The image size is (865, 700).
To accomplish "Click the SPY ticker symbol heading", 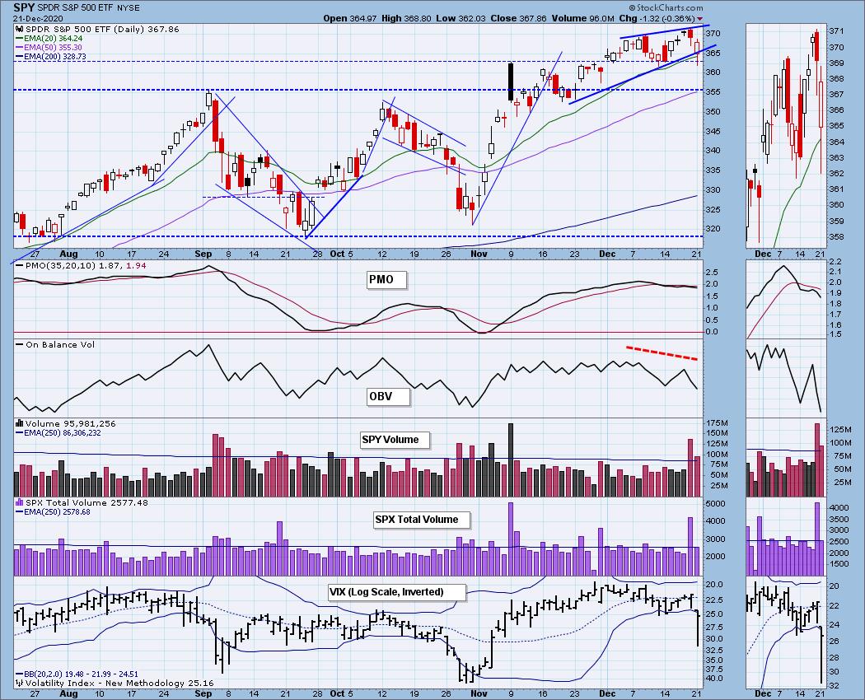I will (x=22, y=7).
